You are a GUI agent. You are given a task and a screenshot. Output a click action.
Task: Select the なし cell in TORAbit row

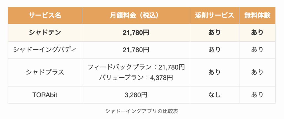[214, 95]
